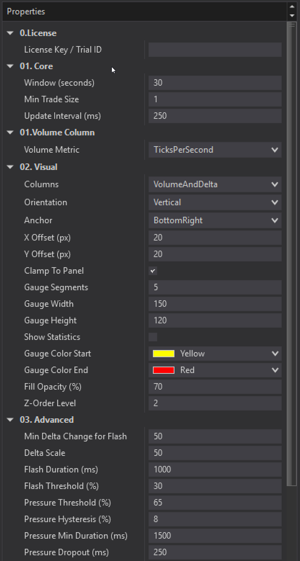
Task: Collapse the 0.License section
Action: 10,33
